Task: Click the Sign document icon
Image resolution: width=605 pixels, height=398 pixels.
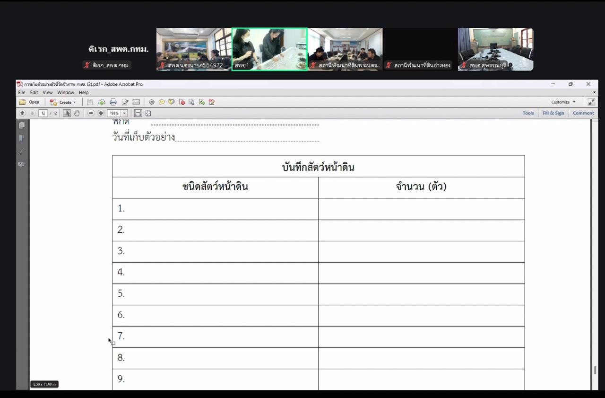Action: [212, 102]
